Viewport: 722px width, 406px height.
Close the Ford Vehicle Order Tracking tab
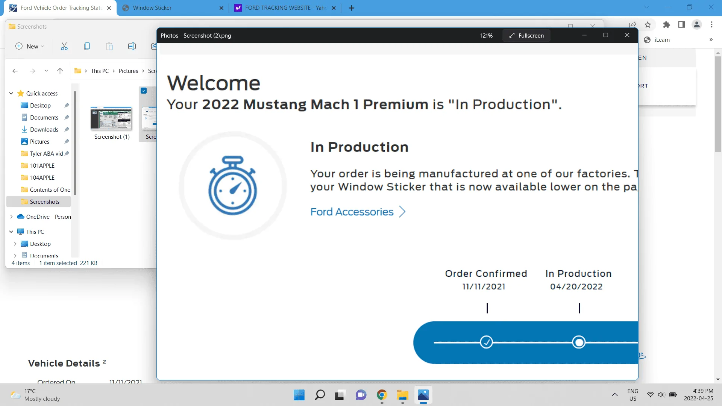[109, 8]
